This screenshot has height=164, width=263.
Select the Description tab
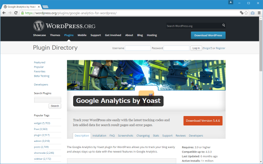[82, 136]
